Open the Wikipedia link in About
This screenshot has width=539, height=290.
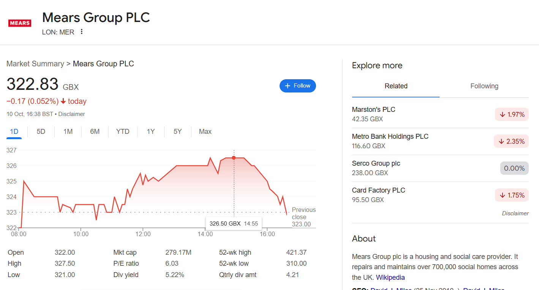[390, 277]
